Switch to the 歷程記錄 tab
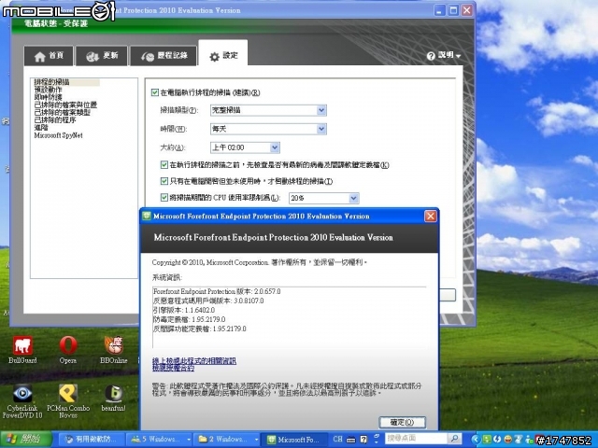Image resolution: width=598 pixels, height=448 pixels. coord(164,56)
